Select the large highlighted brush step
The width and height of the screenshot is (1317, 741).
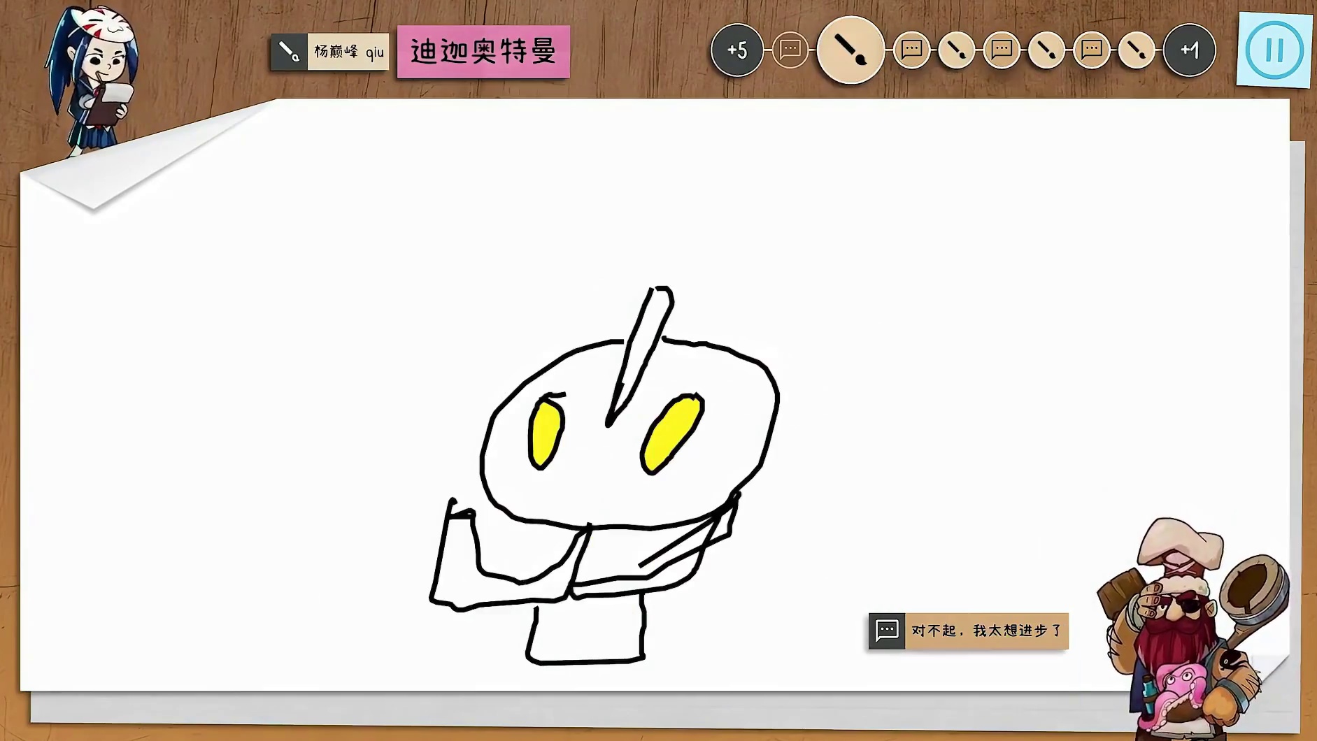(x=850, y=50)
